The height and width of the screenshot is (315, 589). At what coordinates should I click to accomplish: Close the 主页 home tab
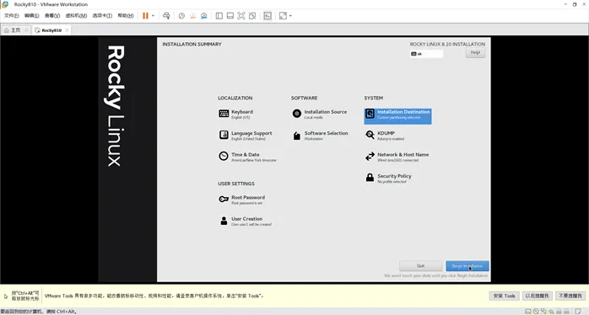pyautogui.click(x=26, y=30)
